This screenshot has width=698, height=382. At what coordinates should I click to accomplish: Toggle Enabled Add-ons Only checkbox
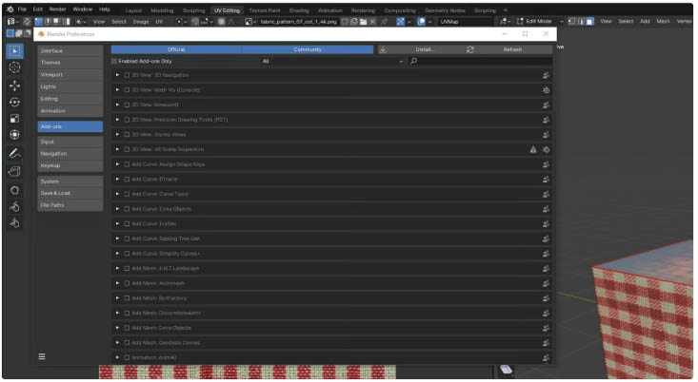click(x=114, y=61)
